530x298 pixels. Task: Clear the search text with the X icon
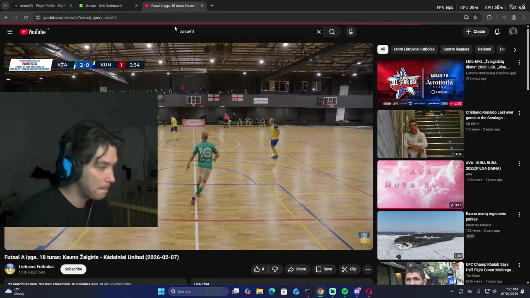coord(319,32)
